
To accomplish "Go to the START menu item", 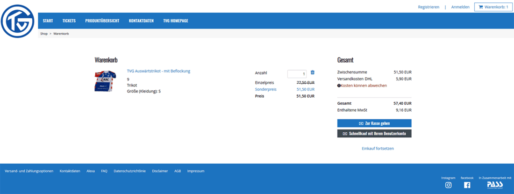I will point(48,21).
